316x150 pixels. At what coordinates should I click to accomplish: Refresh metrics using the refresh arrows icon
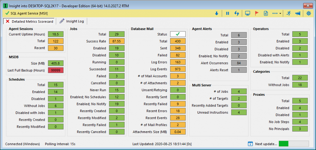(x=237, y=14)
